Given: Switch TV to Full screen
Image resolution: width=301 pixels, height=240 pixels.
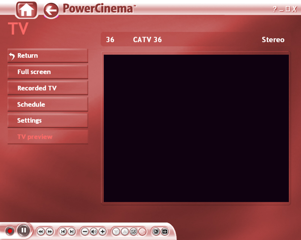Looking at the screenshot, I should pos(48,72).
